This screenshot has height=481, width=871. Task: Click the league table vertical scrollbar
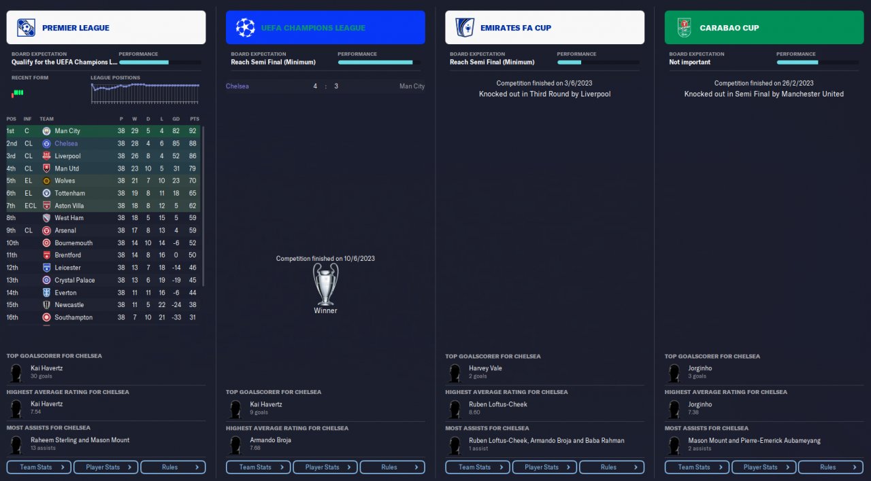203,204
